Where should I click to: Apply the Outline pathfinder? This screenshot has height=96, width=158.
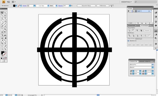145,35
